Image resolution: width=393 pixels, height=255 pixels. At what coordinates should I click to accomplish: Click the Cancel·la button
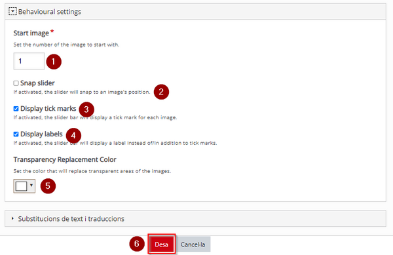click(x=193, y=245)
